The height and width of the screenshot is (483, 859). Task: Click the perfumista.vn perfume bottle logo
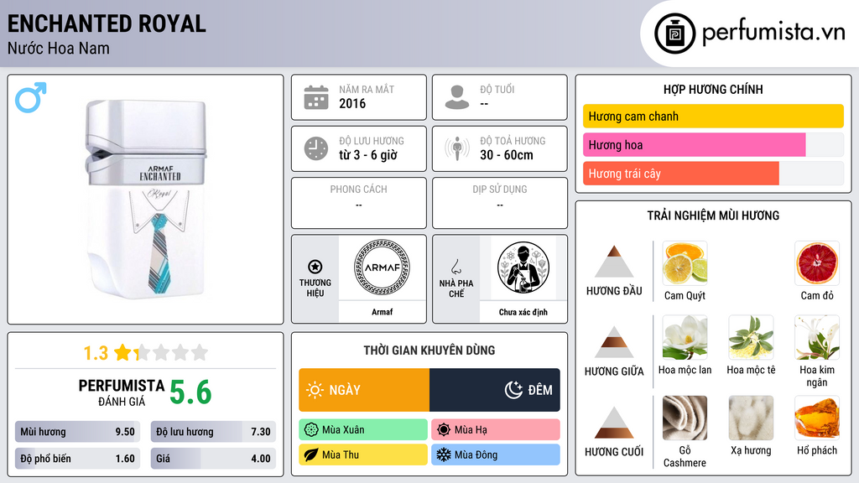pos(674,34)
